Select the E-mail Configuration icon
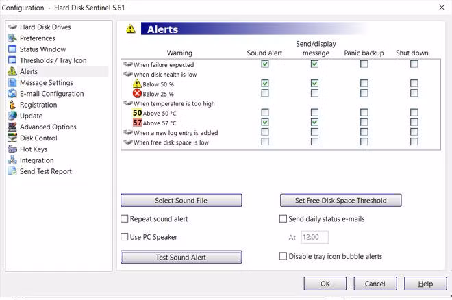452x300 pixels. tap(12, 94)
